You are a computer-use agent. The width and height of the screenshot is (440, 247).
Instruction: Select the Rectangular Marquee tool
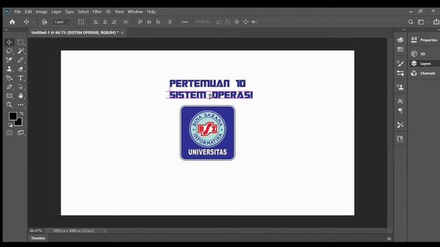(21, 42)
